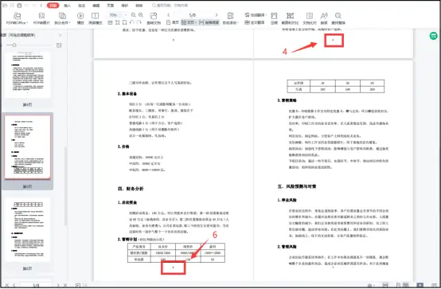Viewport: 441px width, 289px height.
Task: Switch to the 插入 (Insert) ribbon tab
Action: (67, 6)
